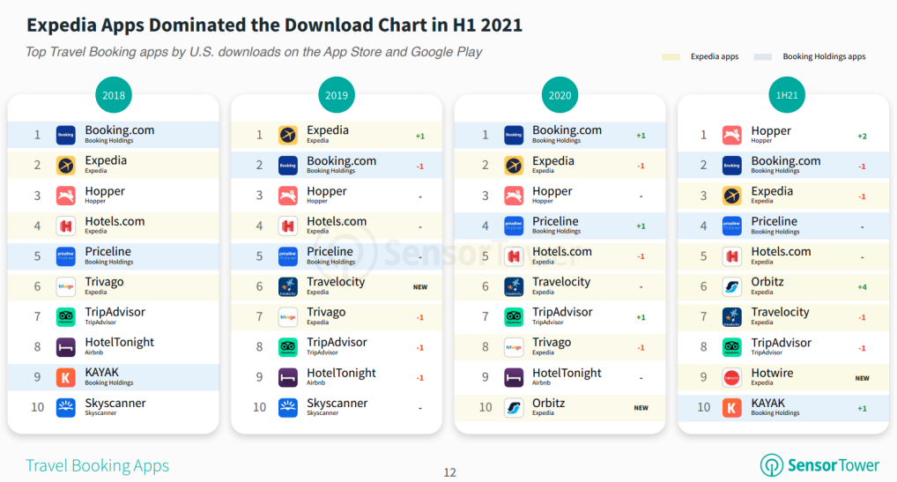
Task: Click the "Priceline" name in the 1H21 column
Action: click(774, 221)
